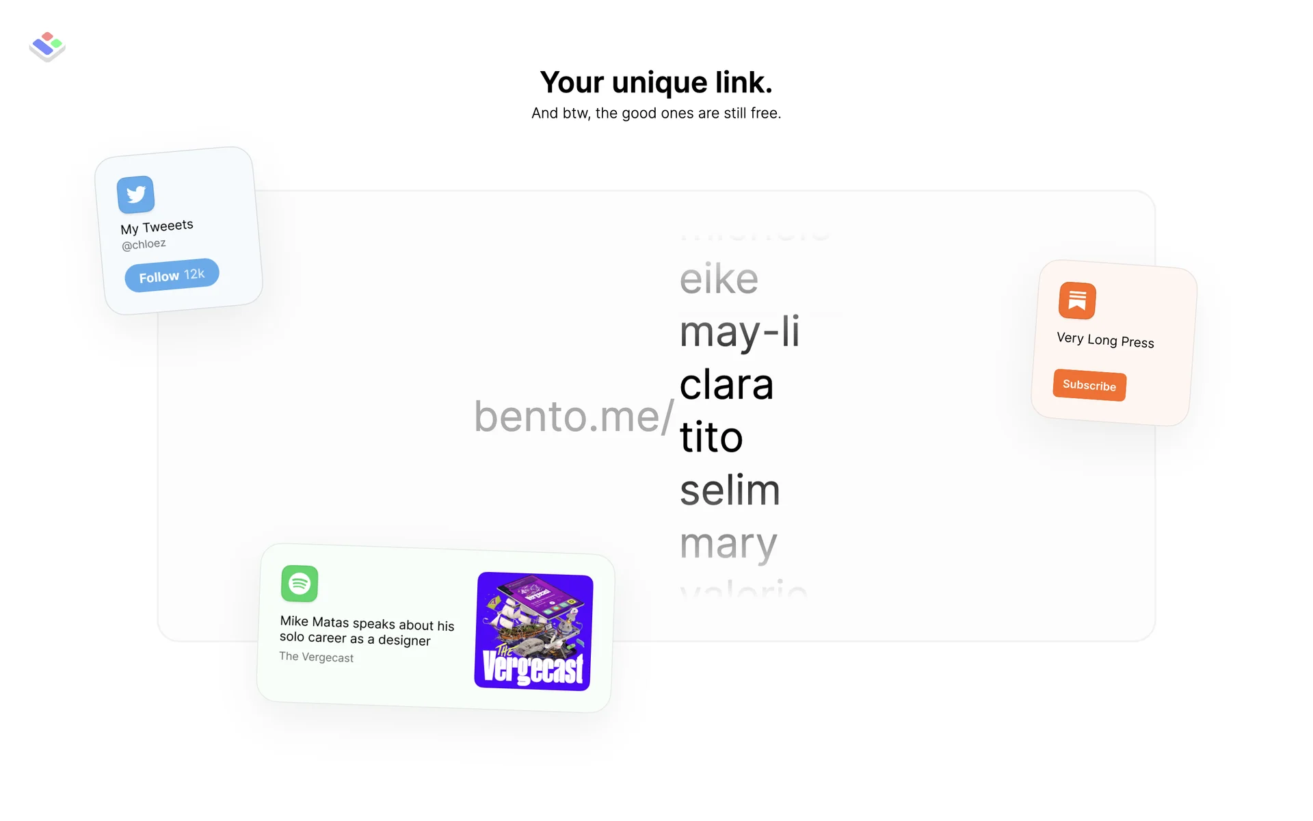Pick the username 'selim'
Viewport: 1313px width, 821px height.
[x=730, y=491]
